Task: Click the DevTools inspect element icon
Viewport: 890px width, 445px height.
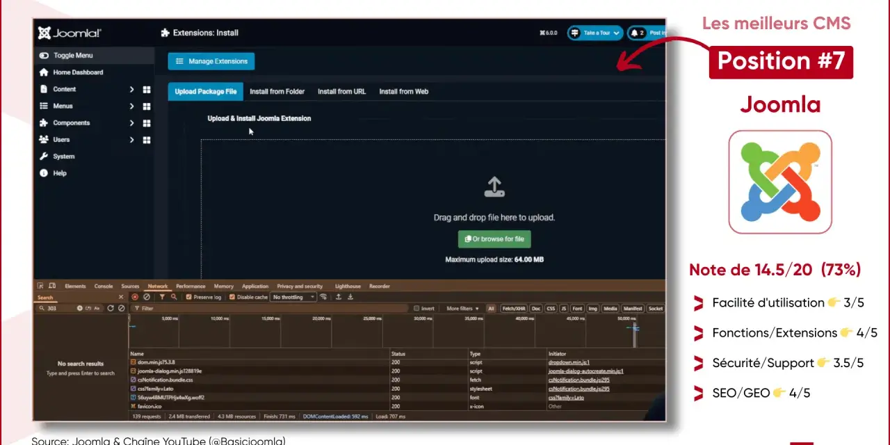Action: [40, 286]
